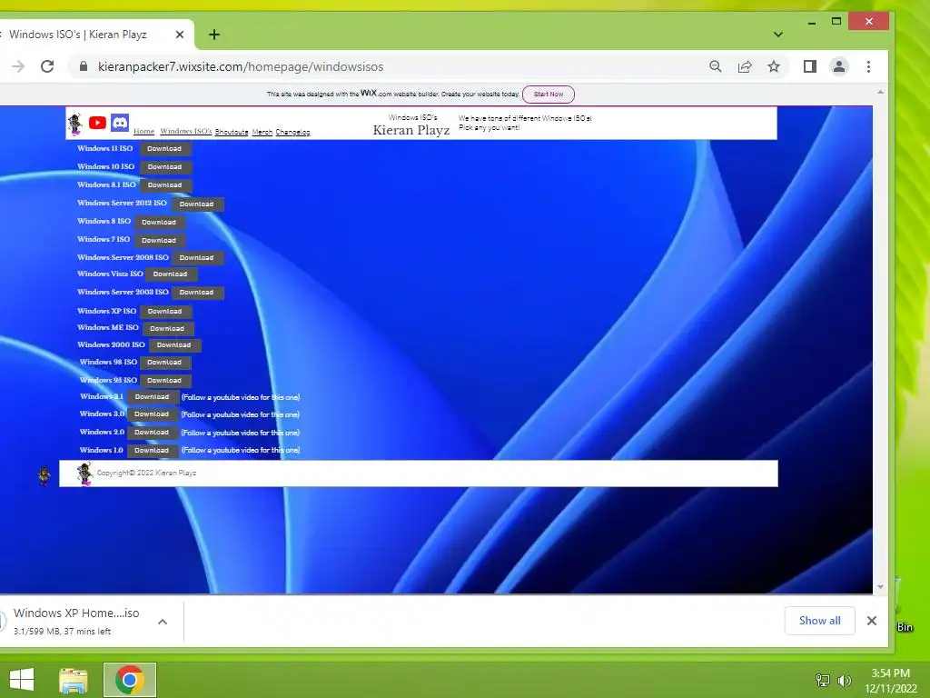Click the Start Now Wix button

tap(548, 94)
